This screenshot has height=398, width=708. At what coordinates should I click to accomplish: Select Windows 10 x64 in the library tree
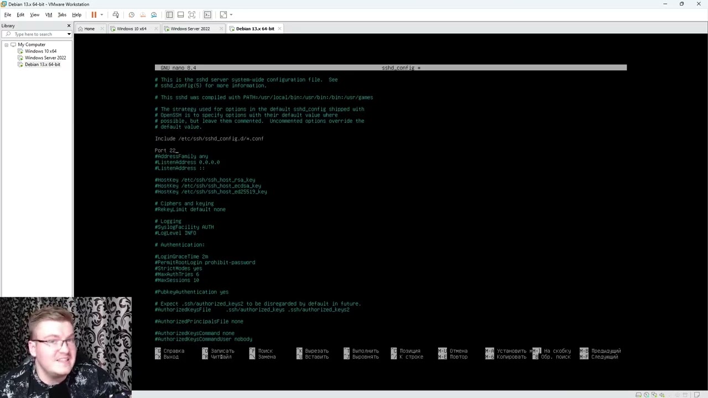pyautogui.click(x=40, y=51)
